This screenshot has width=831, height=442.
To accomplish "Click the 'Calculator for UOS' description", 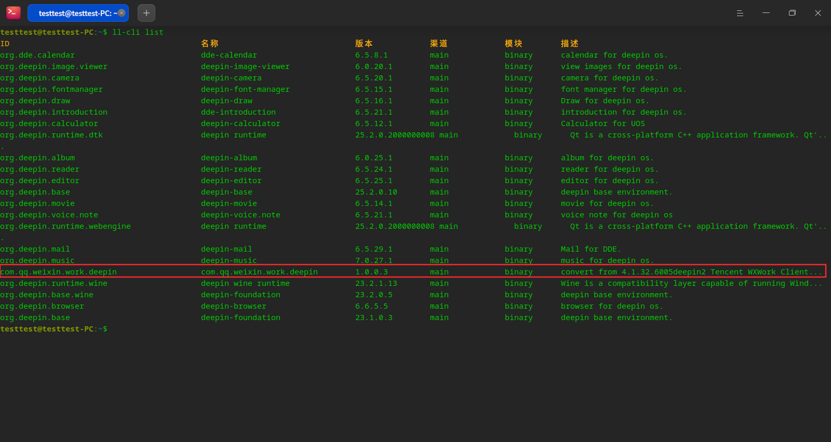I will [603, 123].
